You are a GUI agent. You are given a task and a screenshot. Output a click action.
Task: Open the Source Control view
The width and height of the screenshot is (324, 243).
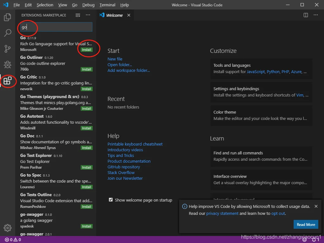[x=8, y=49]
